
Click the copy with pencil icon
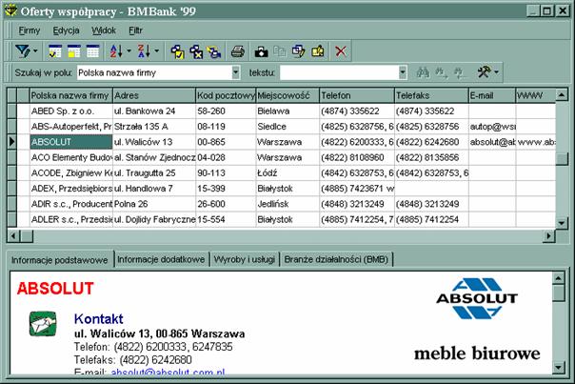[x=299, y=51]
